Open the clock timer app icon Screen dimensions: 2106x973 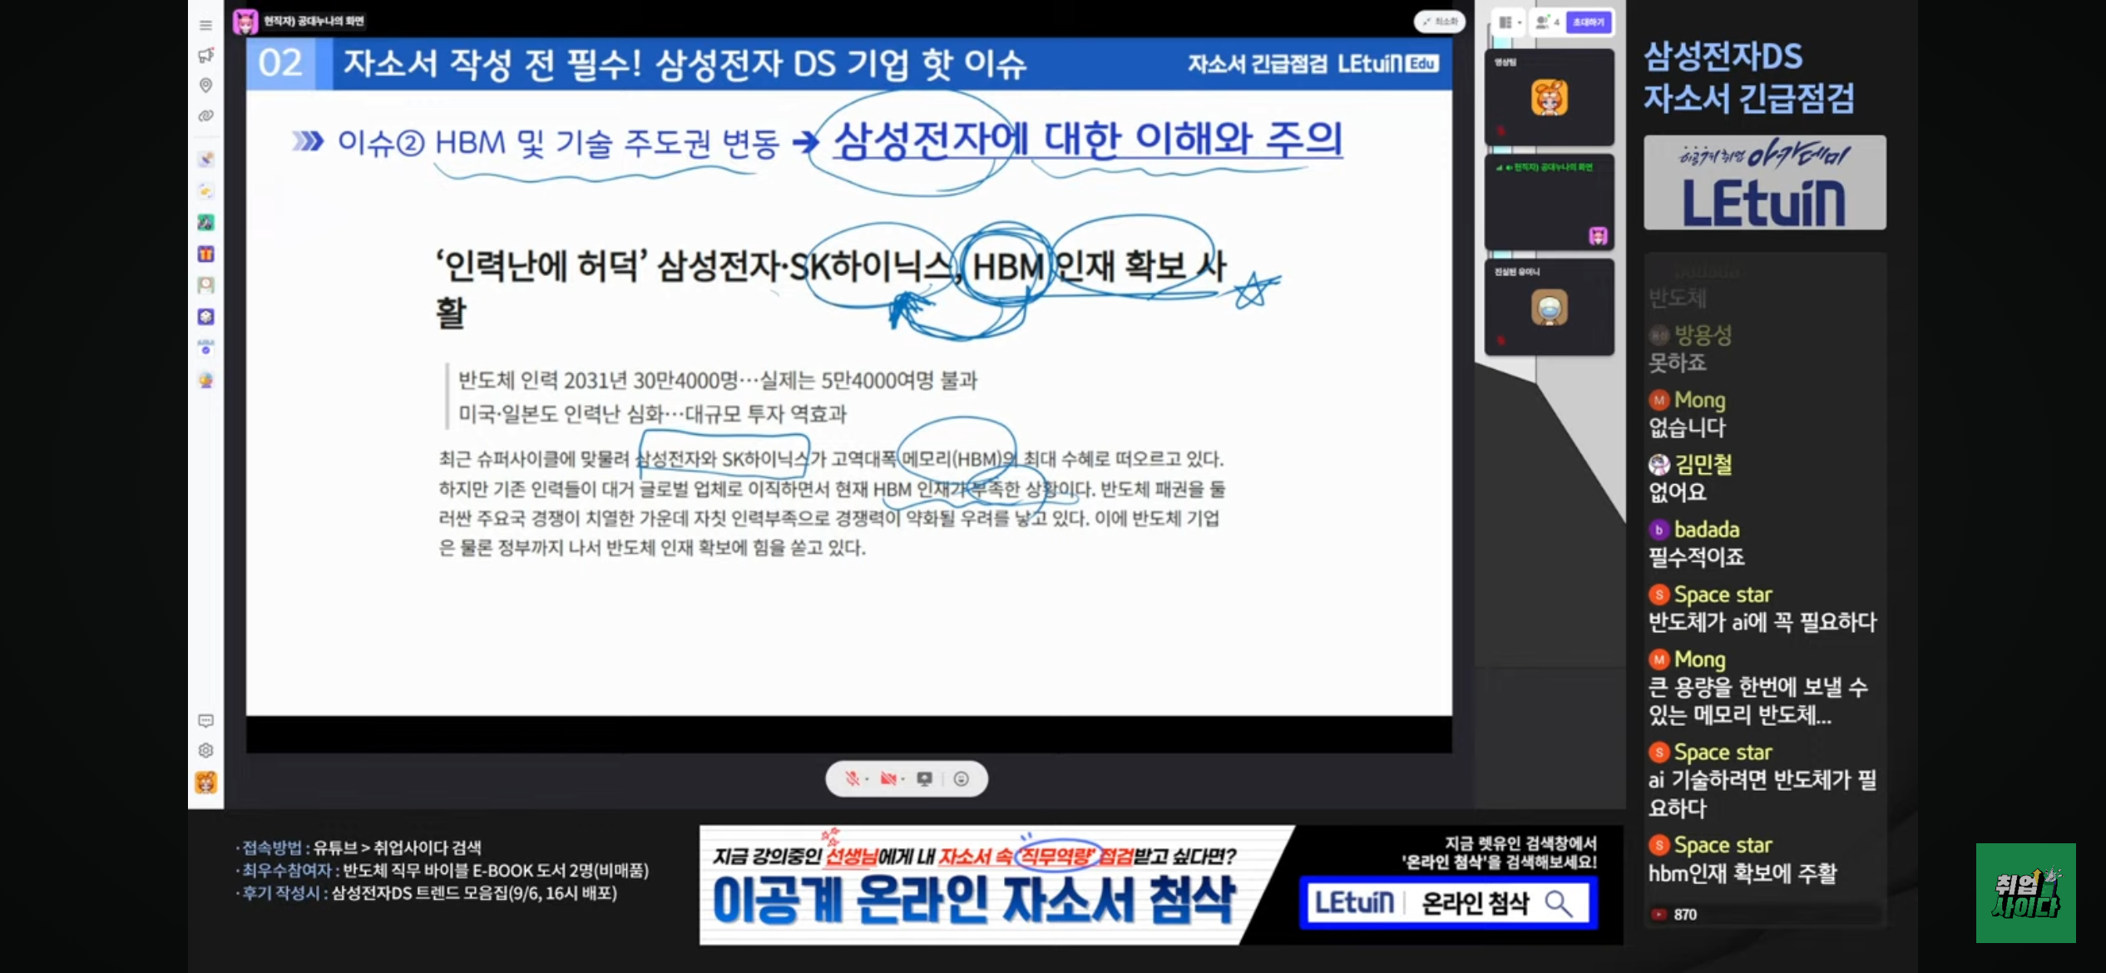click(x=205, y=285)
